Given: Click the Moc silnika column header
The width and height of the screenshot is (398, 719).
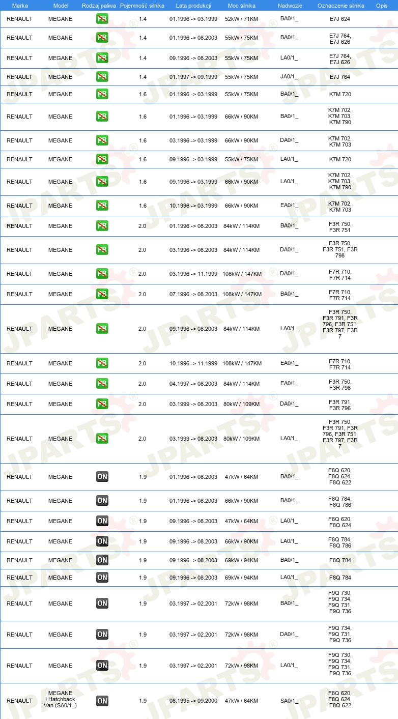Looking at the screenshot, I should coord(242,6).
